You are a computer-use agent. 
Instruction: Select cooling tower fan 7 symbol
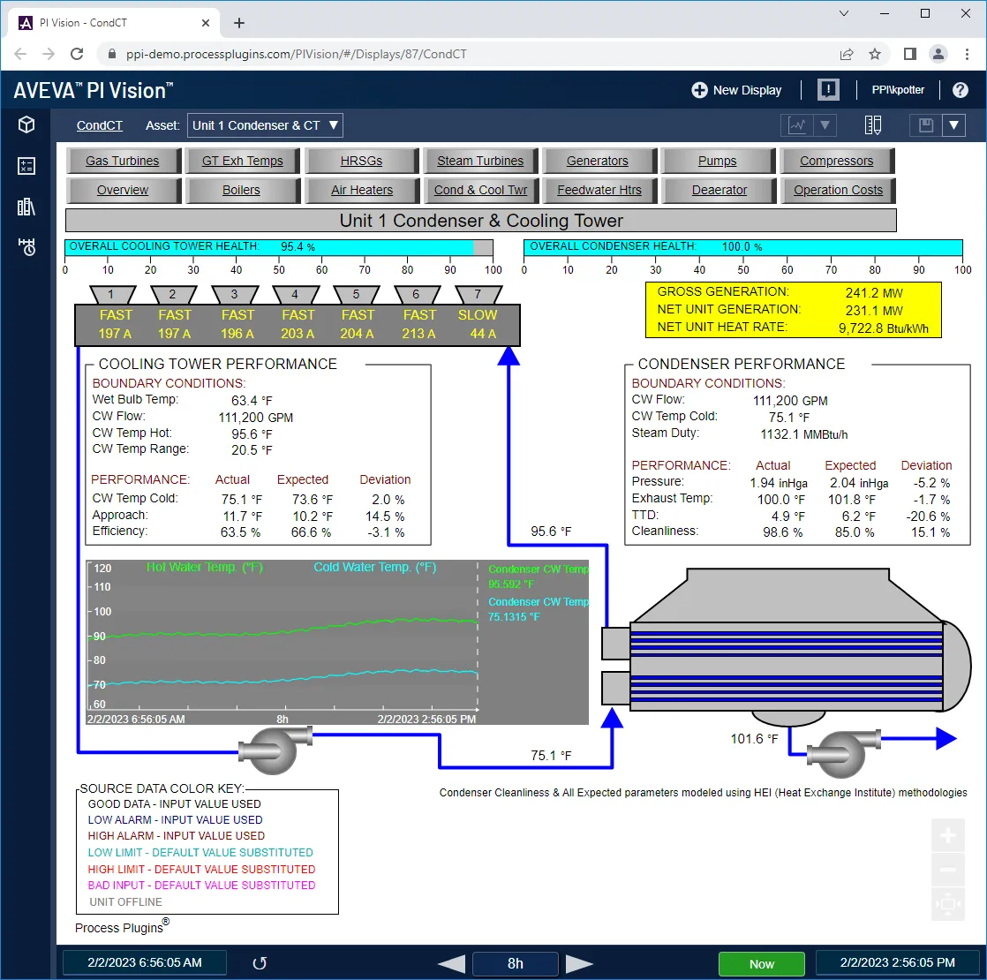tap(478, 295)
